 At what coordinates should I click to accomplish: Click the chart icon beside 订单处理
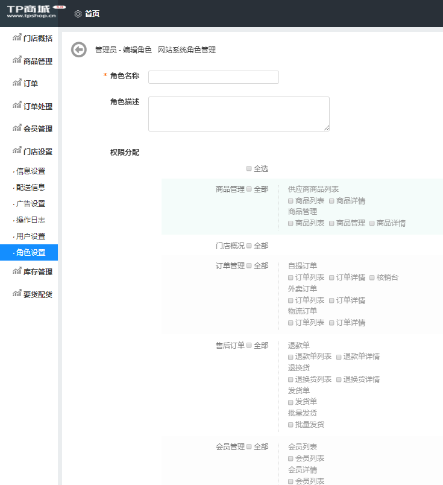click(x=17, y=106)
